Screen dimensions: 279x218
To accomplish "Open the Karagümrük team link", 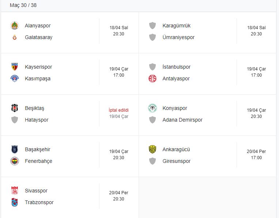I will [x=176, y=26].
